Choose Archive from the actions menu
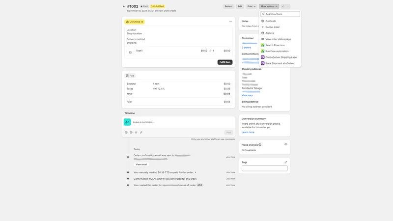This screenshot has height=221, width=393. [x=280, y=33]
